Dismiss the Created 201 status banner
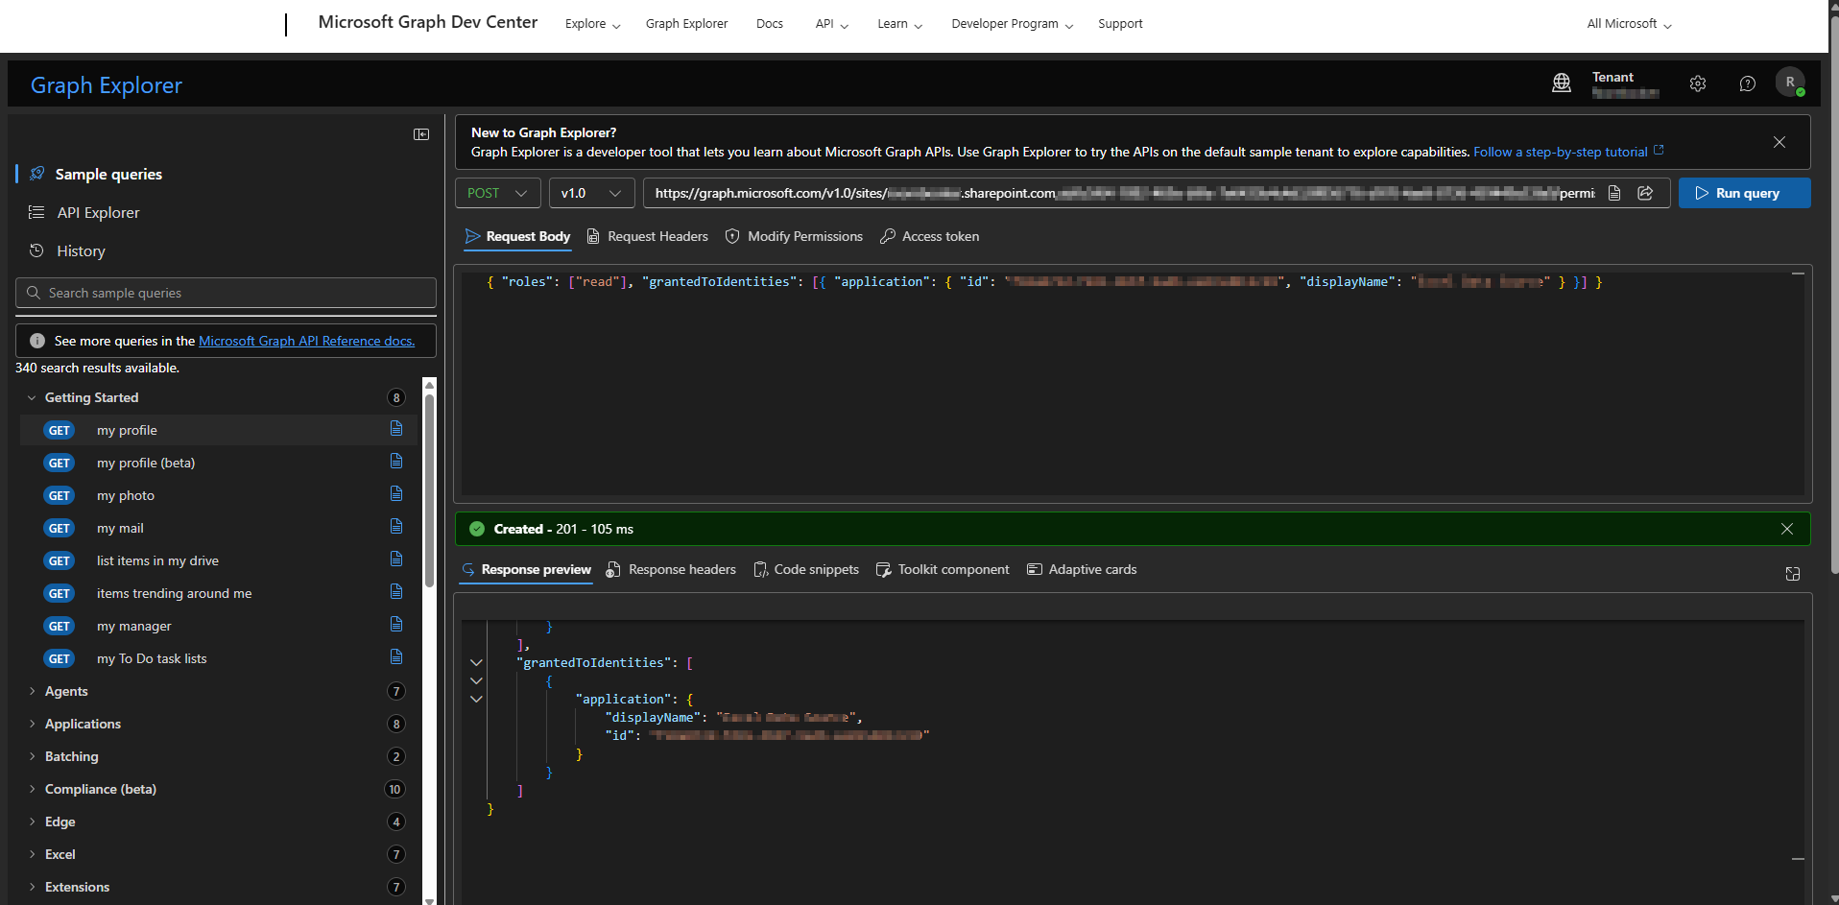1839x905 pixels. click(1786, 529)
